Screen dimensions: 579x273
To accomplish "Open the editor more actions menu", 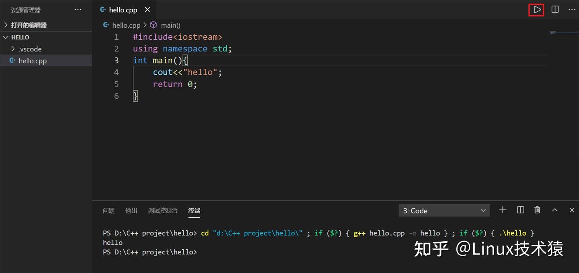I will click(x=572, y=9).
